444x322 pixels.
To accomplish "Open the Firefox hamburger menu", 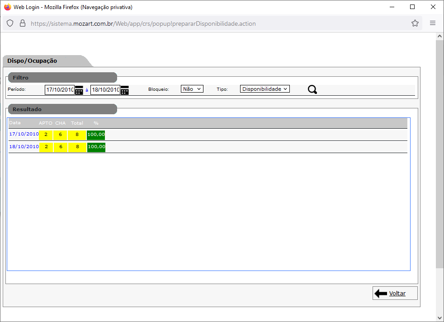I will pos(432,23).
